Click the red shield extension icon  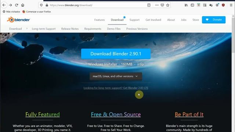pos(223,5)
